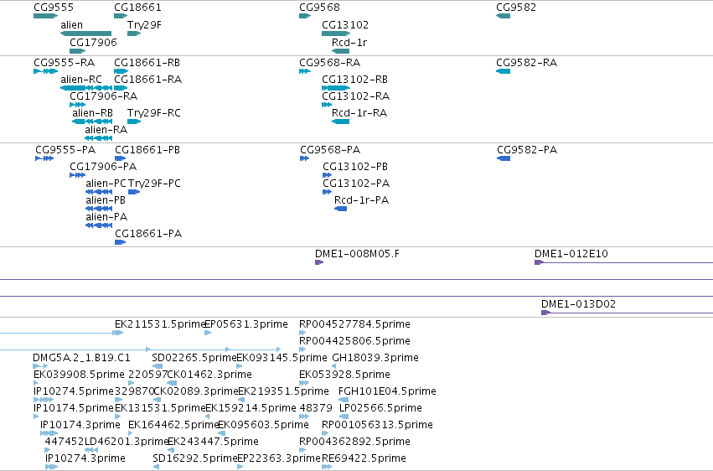The width and height of the screenshot is (713, 471).
Task: Click the RP001056313.5prime EST feature
Action: tap(325, 433)
